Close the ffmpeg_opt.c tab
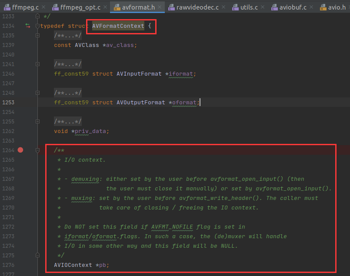This screenshot has height=276, width=350. pos(105,7)
